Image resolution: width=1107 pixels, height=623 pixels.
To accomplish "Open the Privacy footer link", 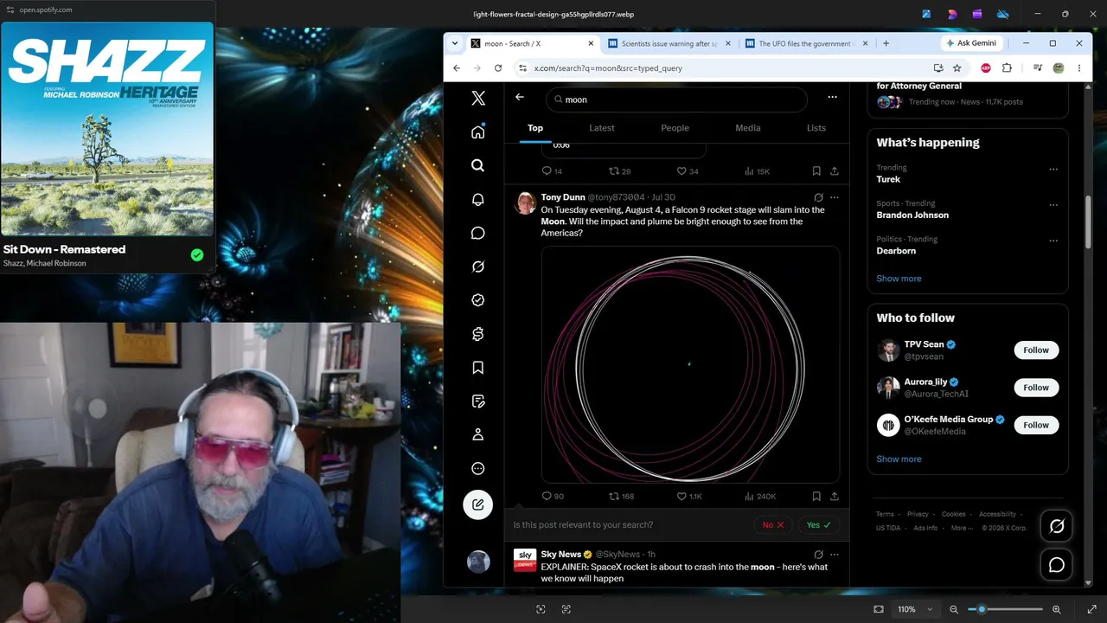I will coord(918,514).
